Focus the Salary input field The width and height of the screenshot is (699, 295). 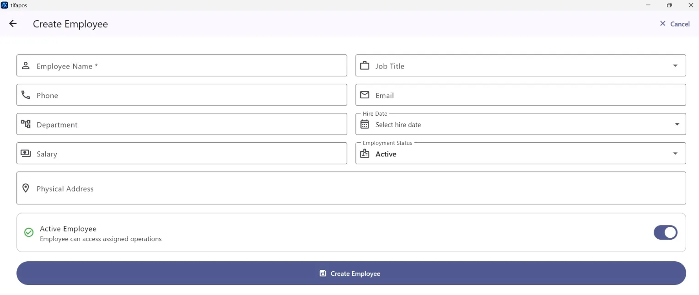point(182,153)
